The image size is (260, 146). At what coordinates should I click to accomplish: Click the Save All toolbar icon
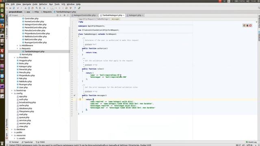pos(10,8)
